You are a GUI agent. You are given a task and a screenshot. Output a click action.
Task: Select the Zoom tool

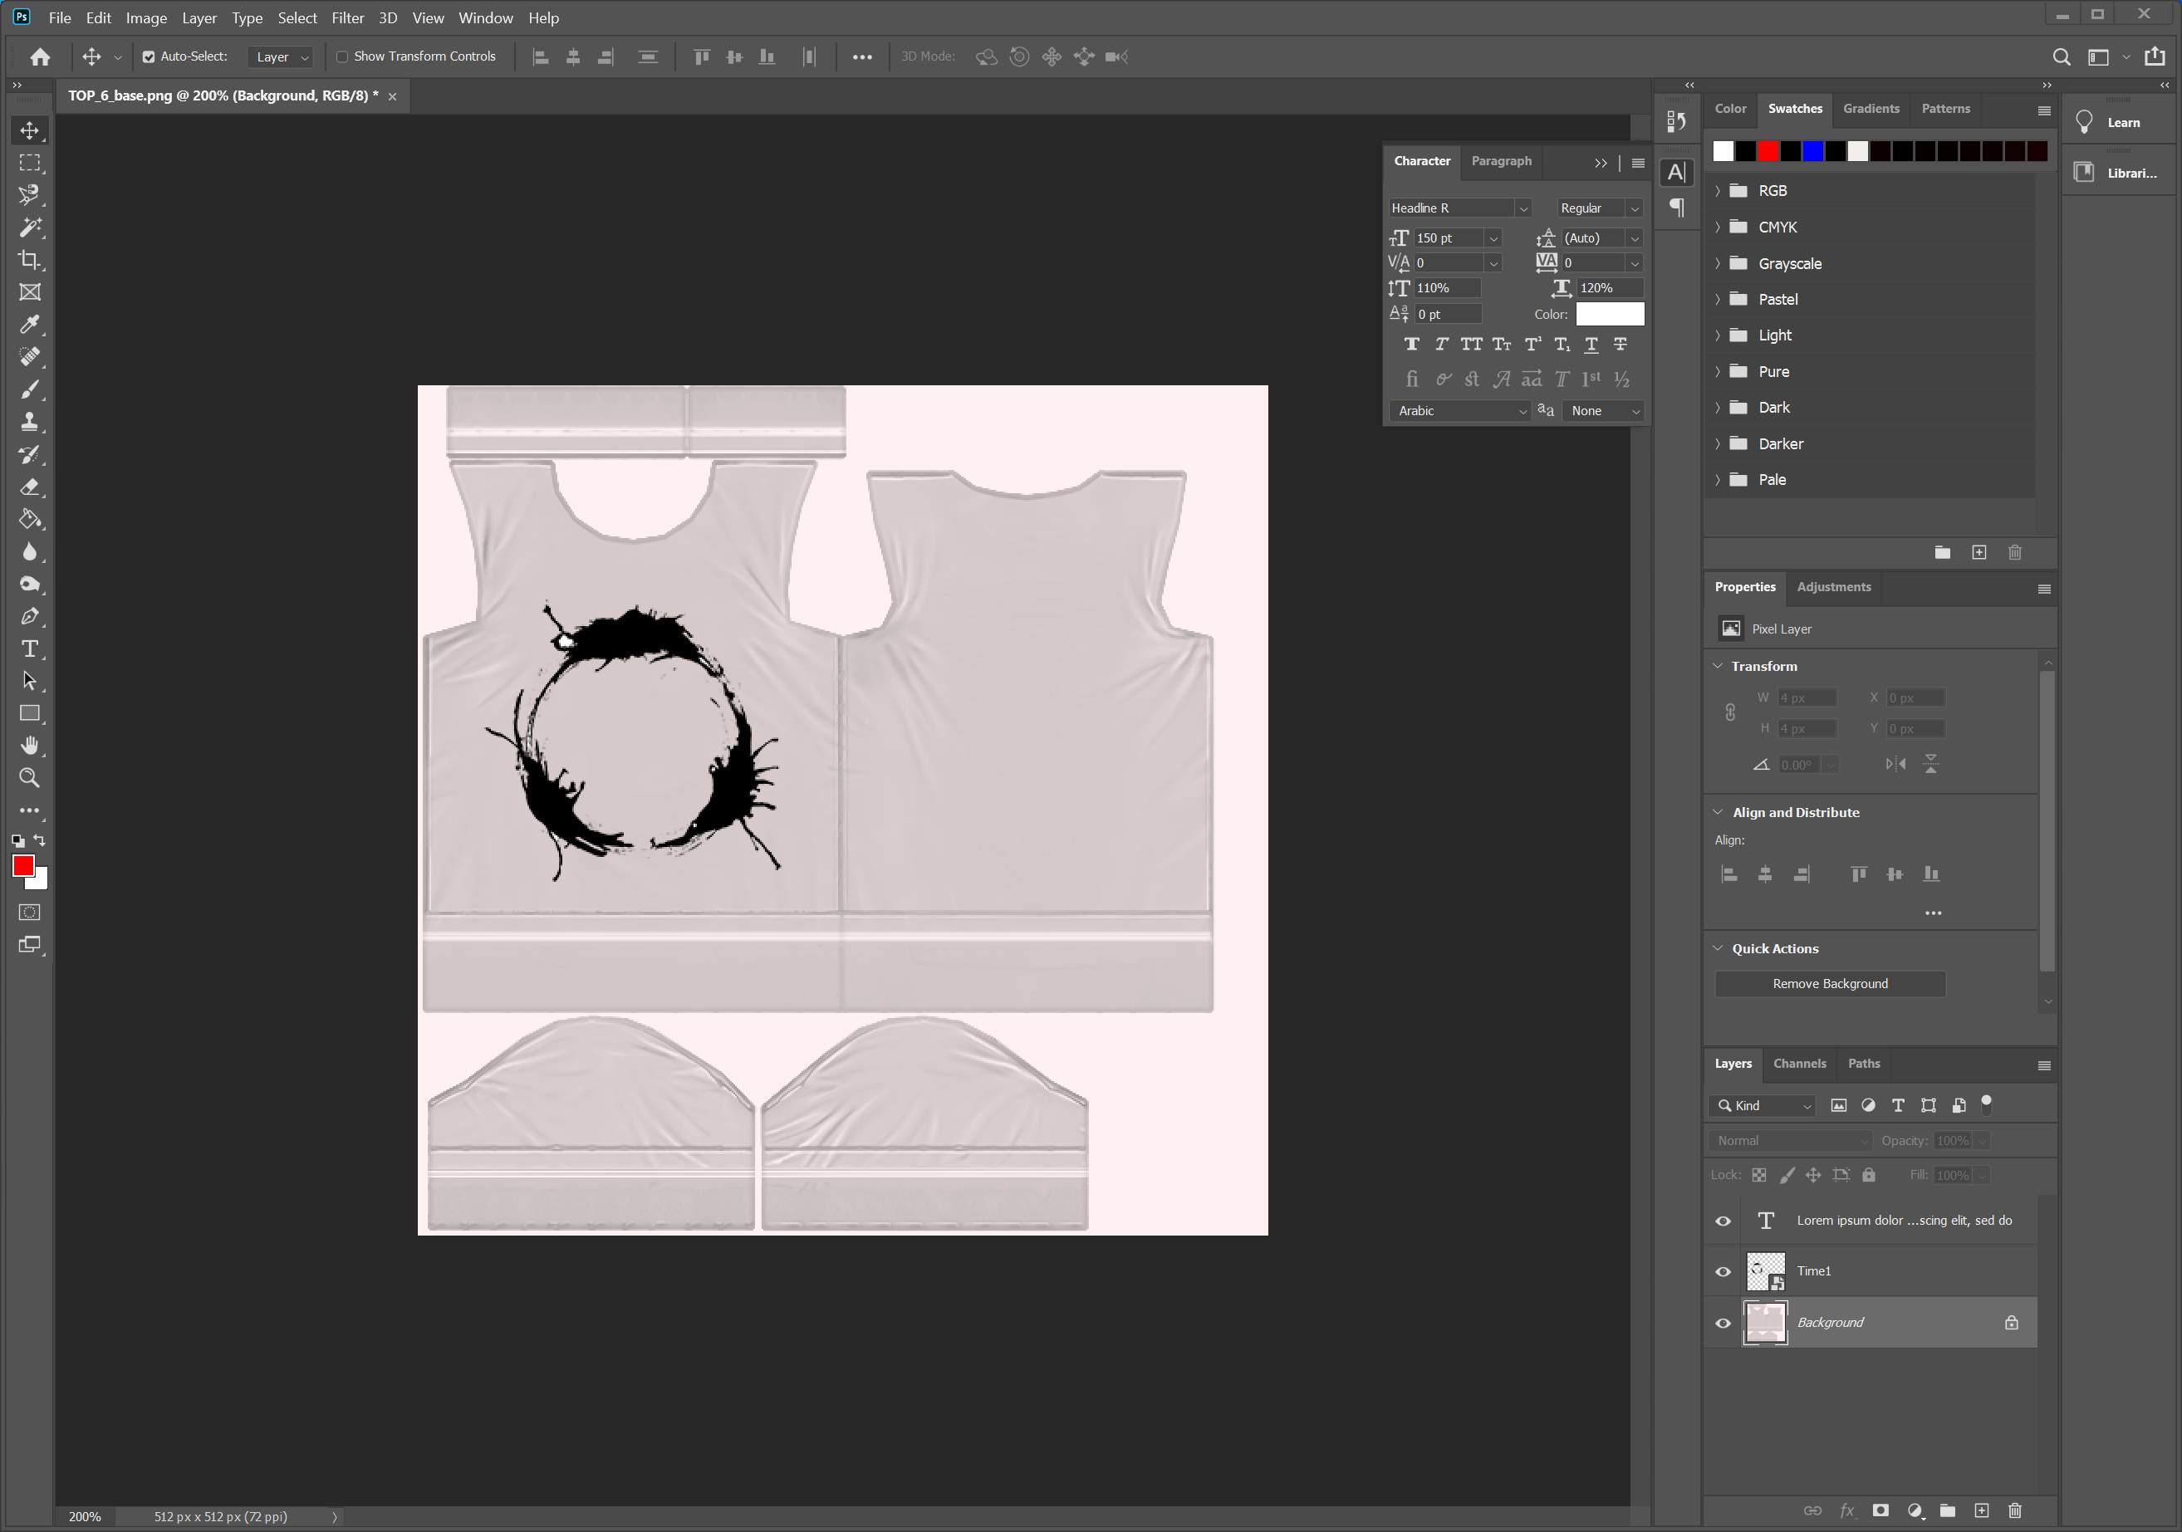[29, 778]
